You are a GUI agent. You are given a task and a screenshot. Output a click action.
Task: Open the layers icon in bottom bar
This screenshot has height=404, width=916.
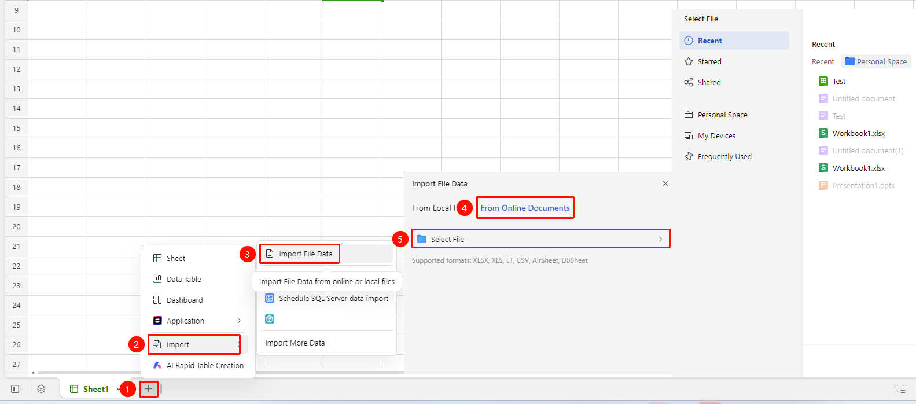pos(41,389)
